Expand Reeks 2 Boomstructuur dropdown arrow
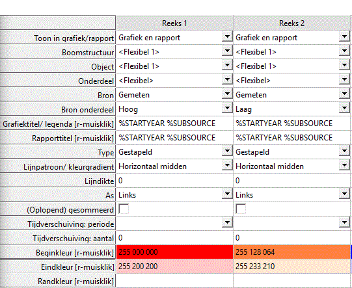Image resolution: width=352 pixels, height=288 pixels. click(344, 51)
